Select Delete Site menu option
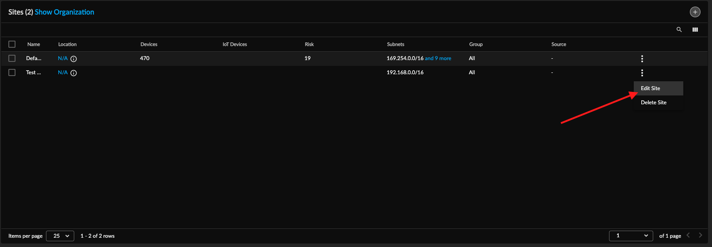This screenshot has height=247, width=712. [654, 103]
